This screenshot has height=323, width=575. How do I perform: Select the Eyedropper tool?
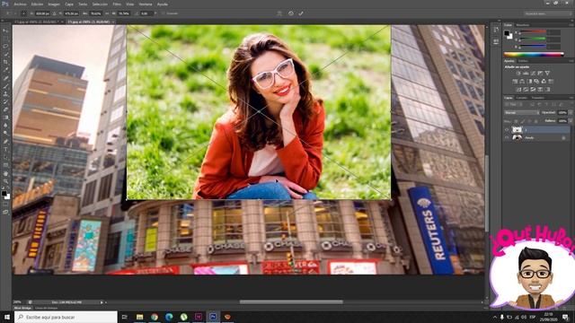5,70
